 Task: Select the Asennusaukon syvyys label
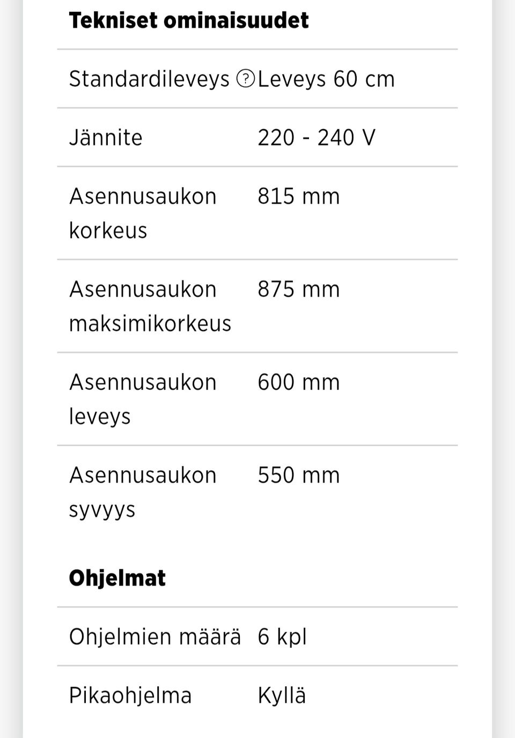pos(143,492)
